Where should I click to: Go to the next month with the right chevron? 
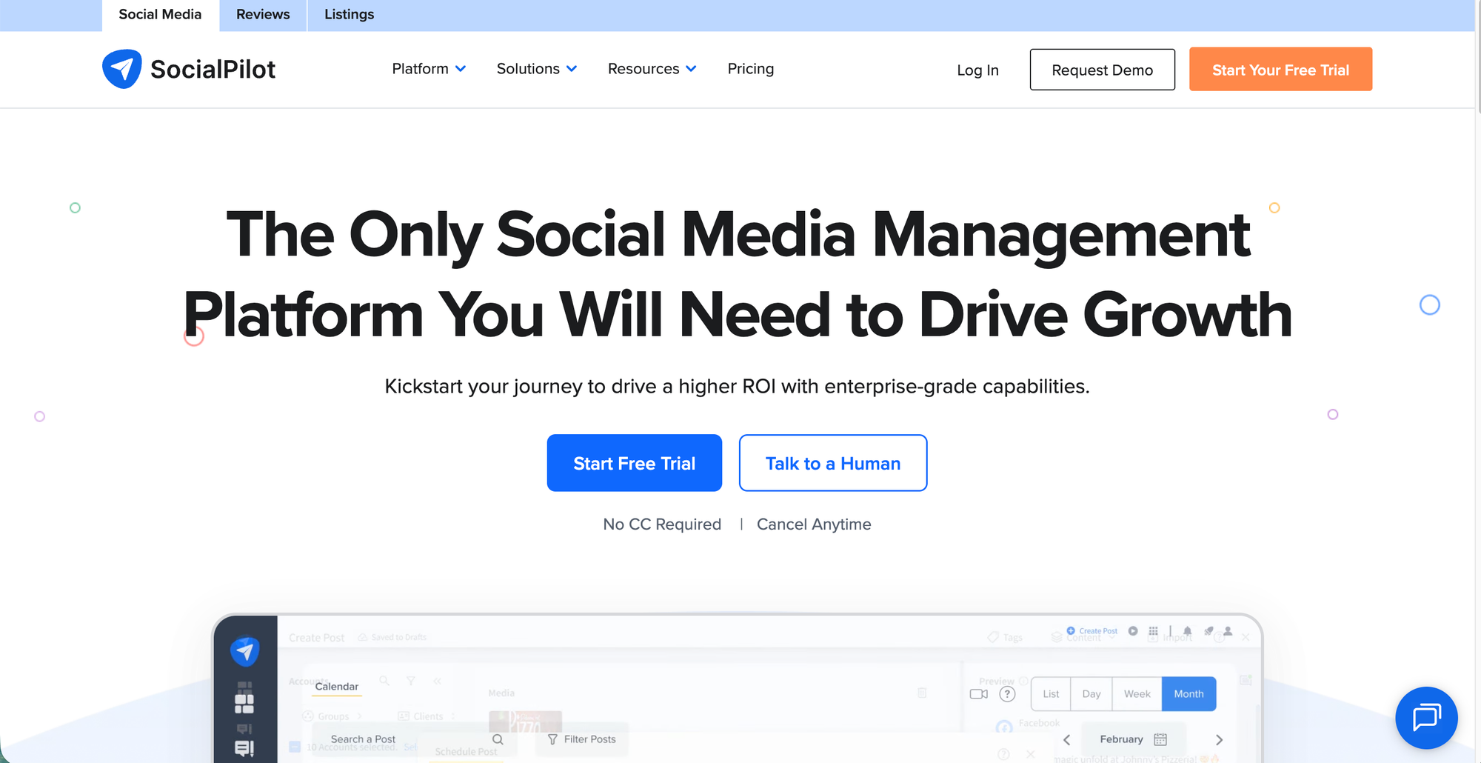coord(1219,739)
